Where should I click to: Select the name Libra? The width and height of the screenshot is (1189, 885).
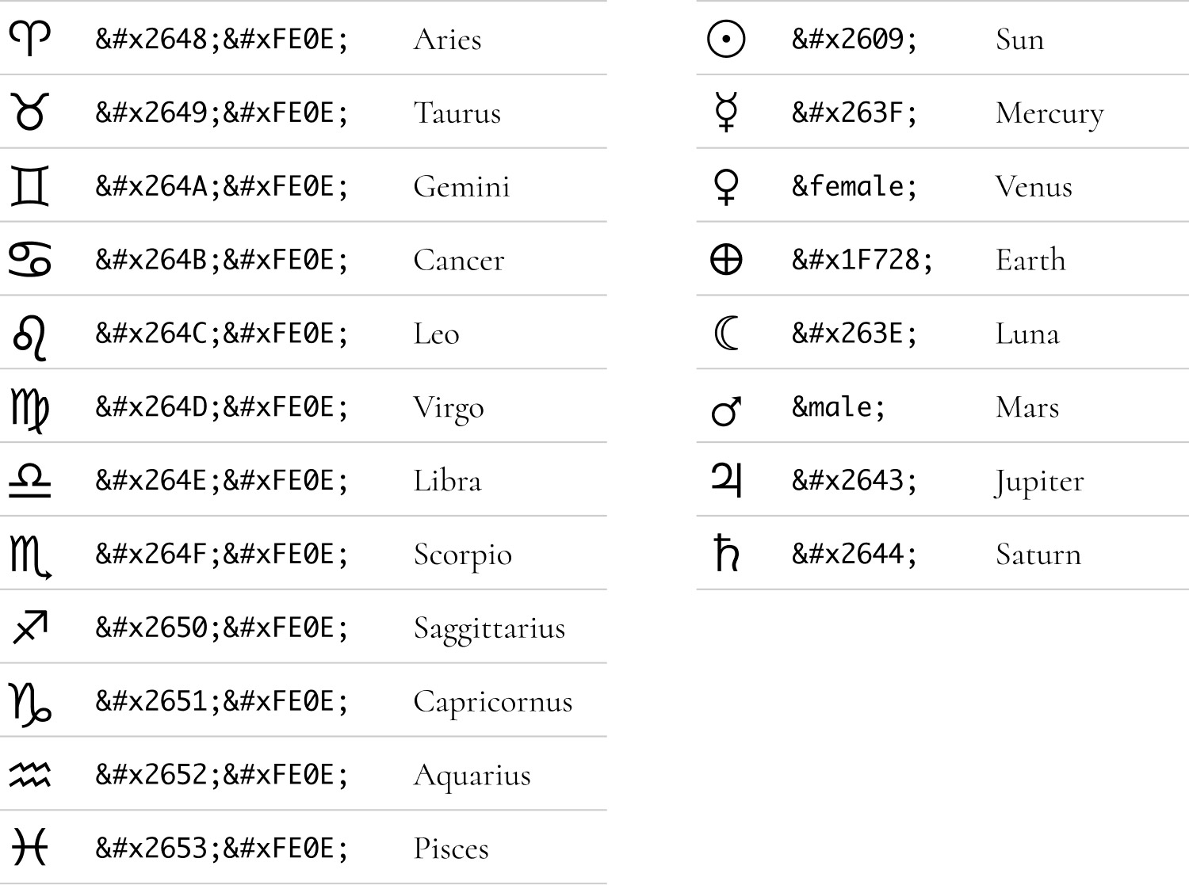[448, 482]
